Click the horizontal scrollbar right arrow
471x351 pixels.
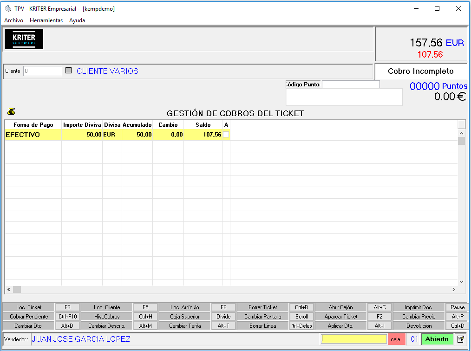pyautogui.click(x=453, y=289)
